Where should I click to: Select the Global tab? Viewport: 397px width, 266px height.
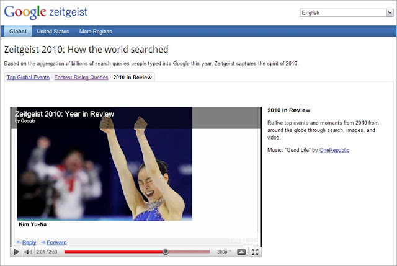pos(18,32)
